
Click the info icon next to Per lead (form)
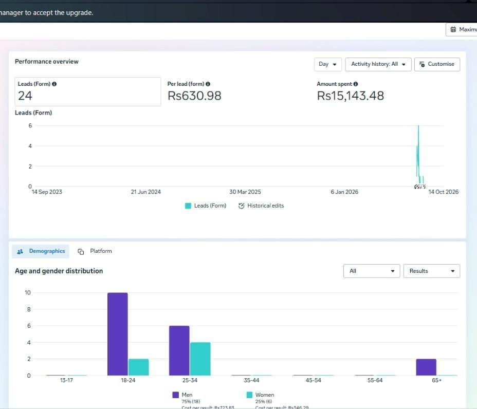click(208, 84)
